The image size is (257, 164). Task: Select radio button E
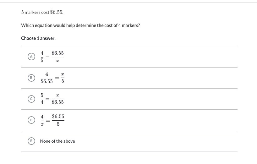31,141
